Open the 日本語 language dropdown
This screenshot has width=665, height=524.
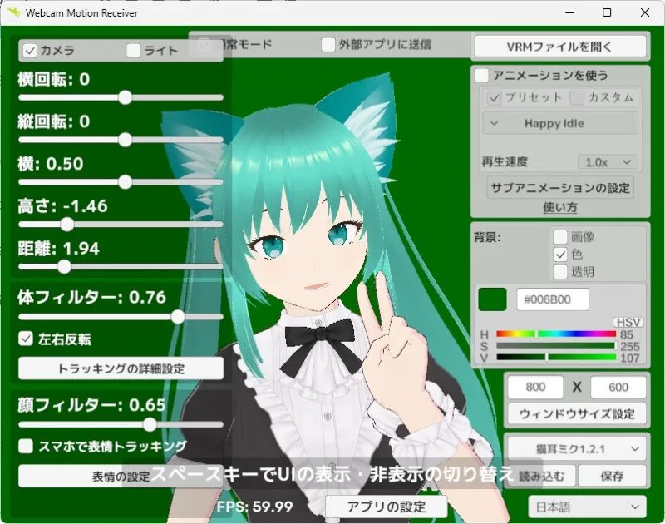click(587, 507)
